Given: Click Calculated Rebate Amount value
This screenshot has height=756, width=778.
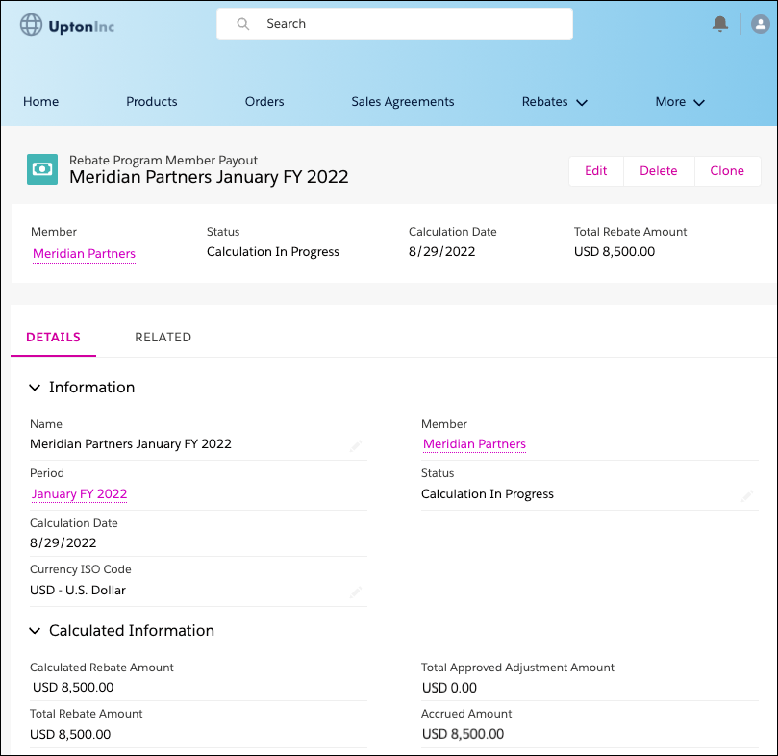Looking at the screenshot, I should tap(73, 688).
